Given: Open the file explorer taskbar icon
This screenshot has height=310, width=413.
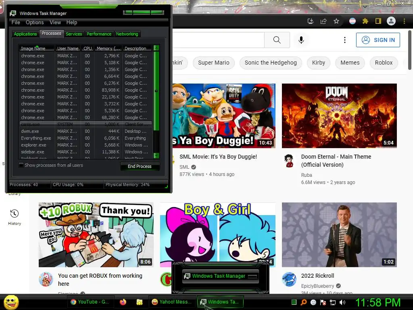Looking at the screenshot, I should coord(139,302).
